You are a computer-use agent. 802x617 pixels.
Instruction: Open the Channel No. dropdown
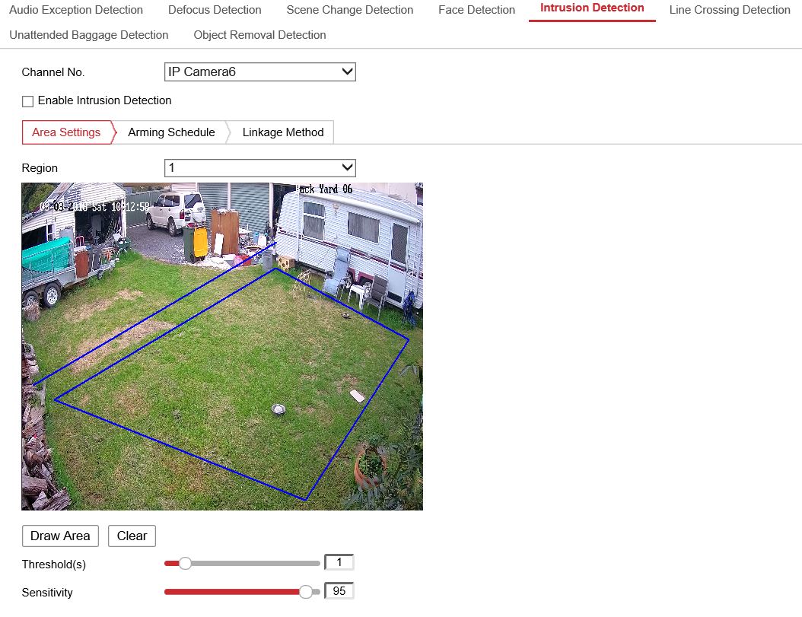[x=259, y=72]
